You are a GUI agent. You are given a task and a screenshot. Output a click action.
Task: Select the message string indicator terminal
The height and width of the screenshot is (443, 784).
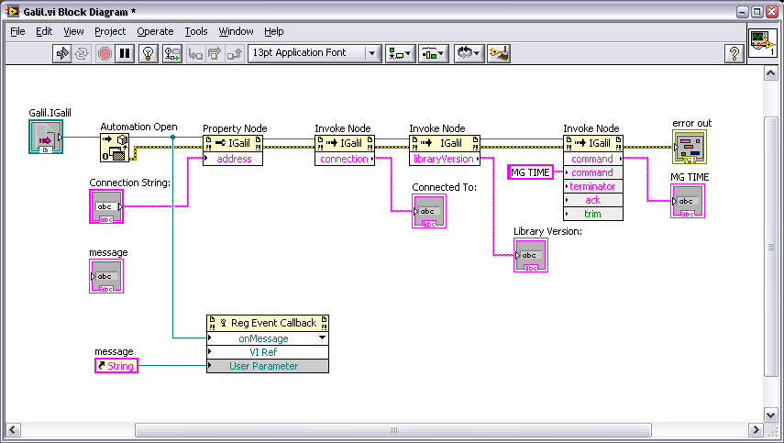(106, 276)
